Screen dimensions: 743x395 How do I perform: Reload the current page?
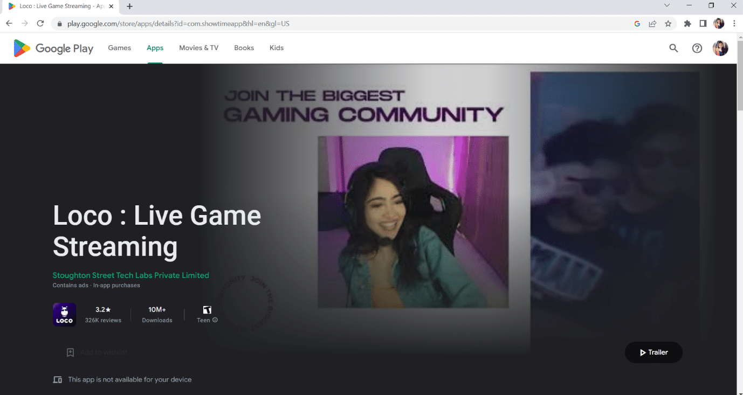click(40, 24)
